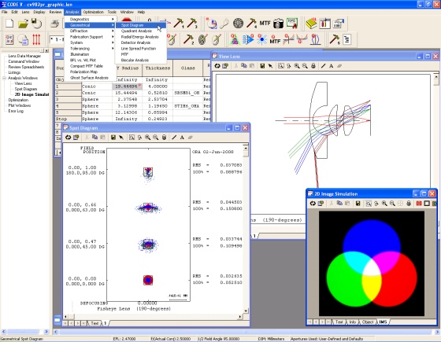This screenshot has height=342, width=441.
Task: Click refresh icon in 2D Image Simulation
Action: coord(313,204)
